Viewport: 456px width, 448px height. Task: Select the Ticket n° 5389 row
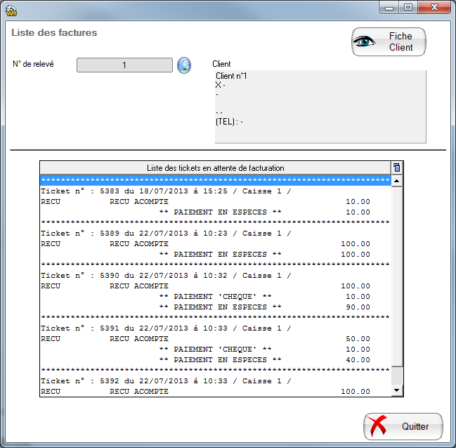click(166, 233)
